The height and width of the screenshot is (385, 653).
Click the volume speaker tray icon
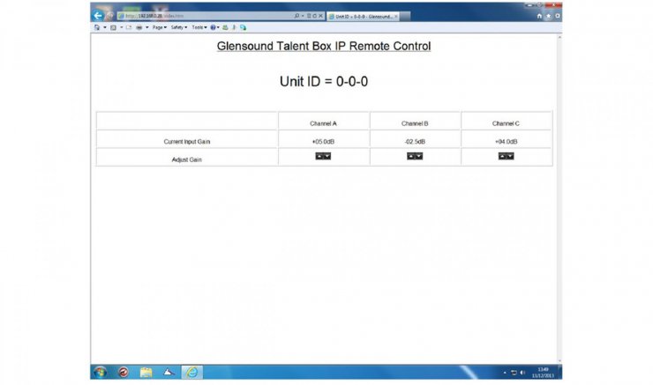(x=522, y=373)
